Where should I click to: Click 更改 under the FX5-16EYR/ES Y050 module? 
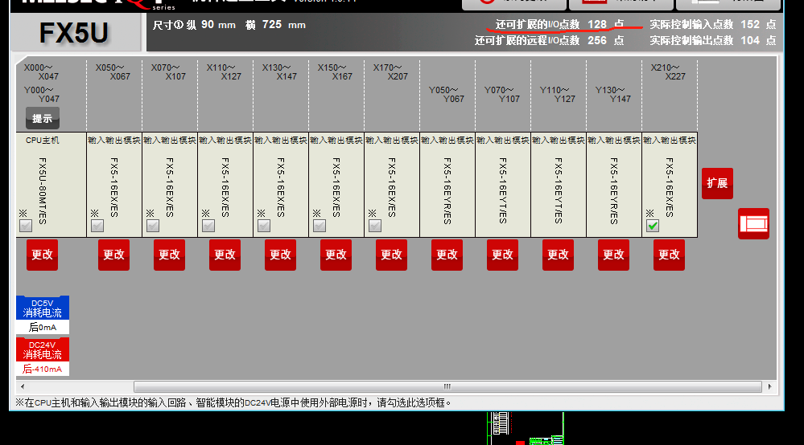(x=447, y=255)
